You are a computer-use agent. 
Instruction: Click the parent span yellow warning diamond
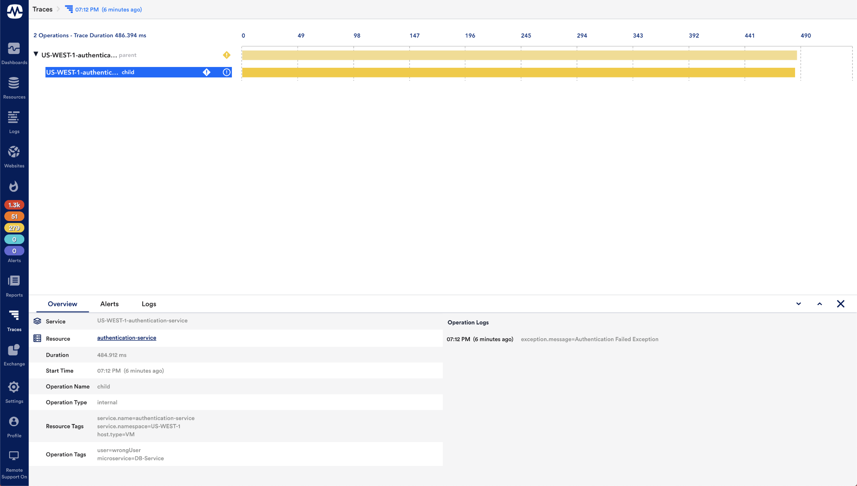[x=226, y=55]
